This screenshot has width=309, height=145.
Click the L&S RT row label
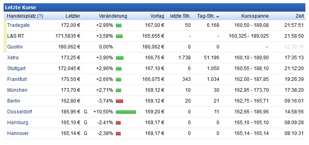coord(16,36)
